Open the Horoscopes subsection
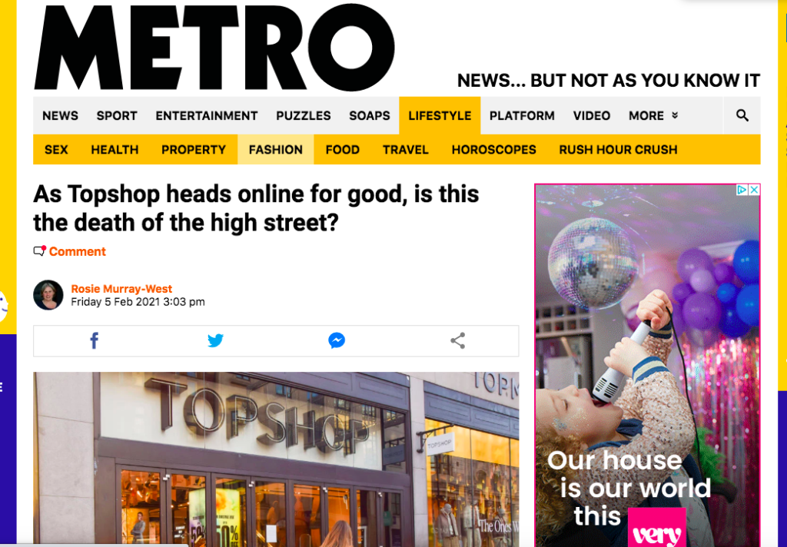The width and height of the screenshot is (787, 547). (494, 150)
